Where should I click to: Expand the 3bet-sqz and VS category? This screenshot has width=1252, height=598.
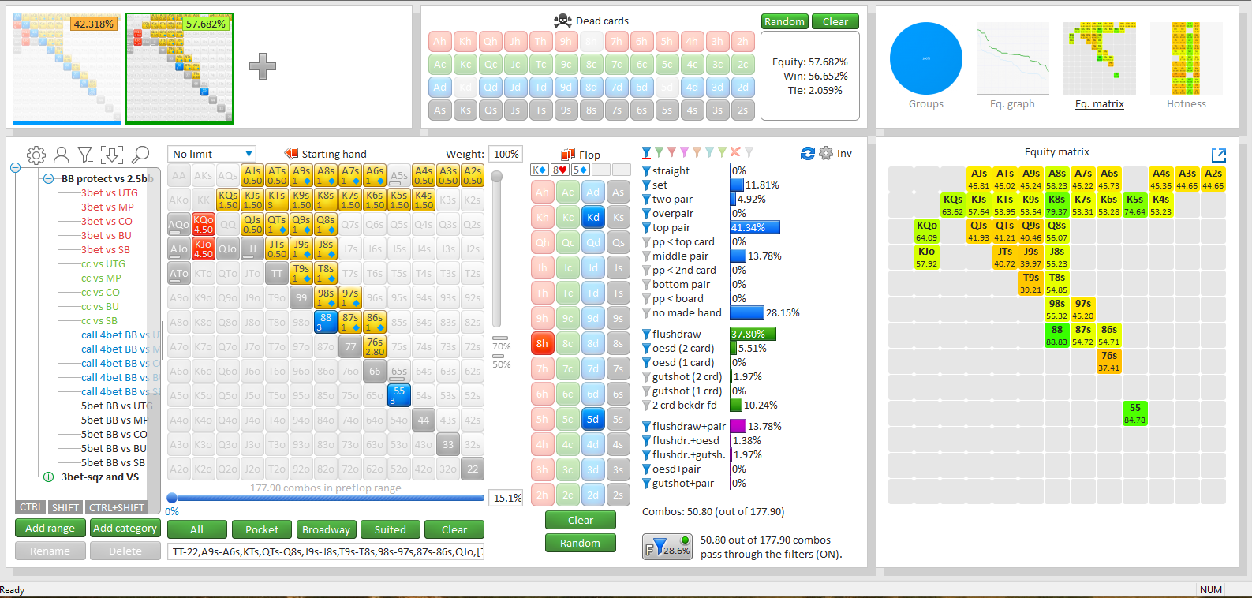point(49,477)
